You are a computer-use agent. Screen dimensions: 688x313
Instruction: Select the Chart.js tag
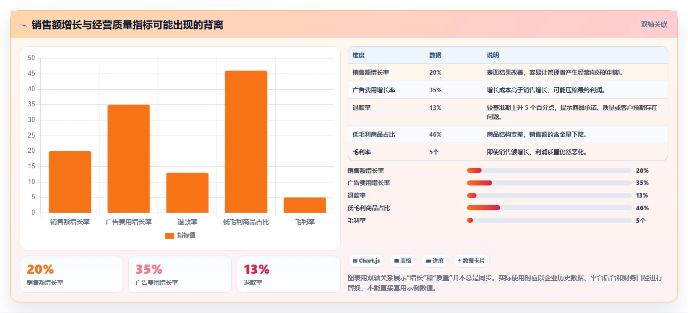pyautogui.click(x=366, y=261)
